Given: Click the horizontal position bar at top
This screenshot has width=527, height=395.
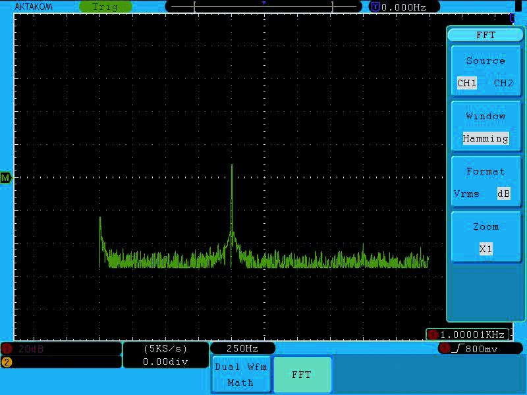Looking at the screenshot, I should pyautogui.click(x=263, y=7).
